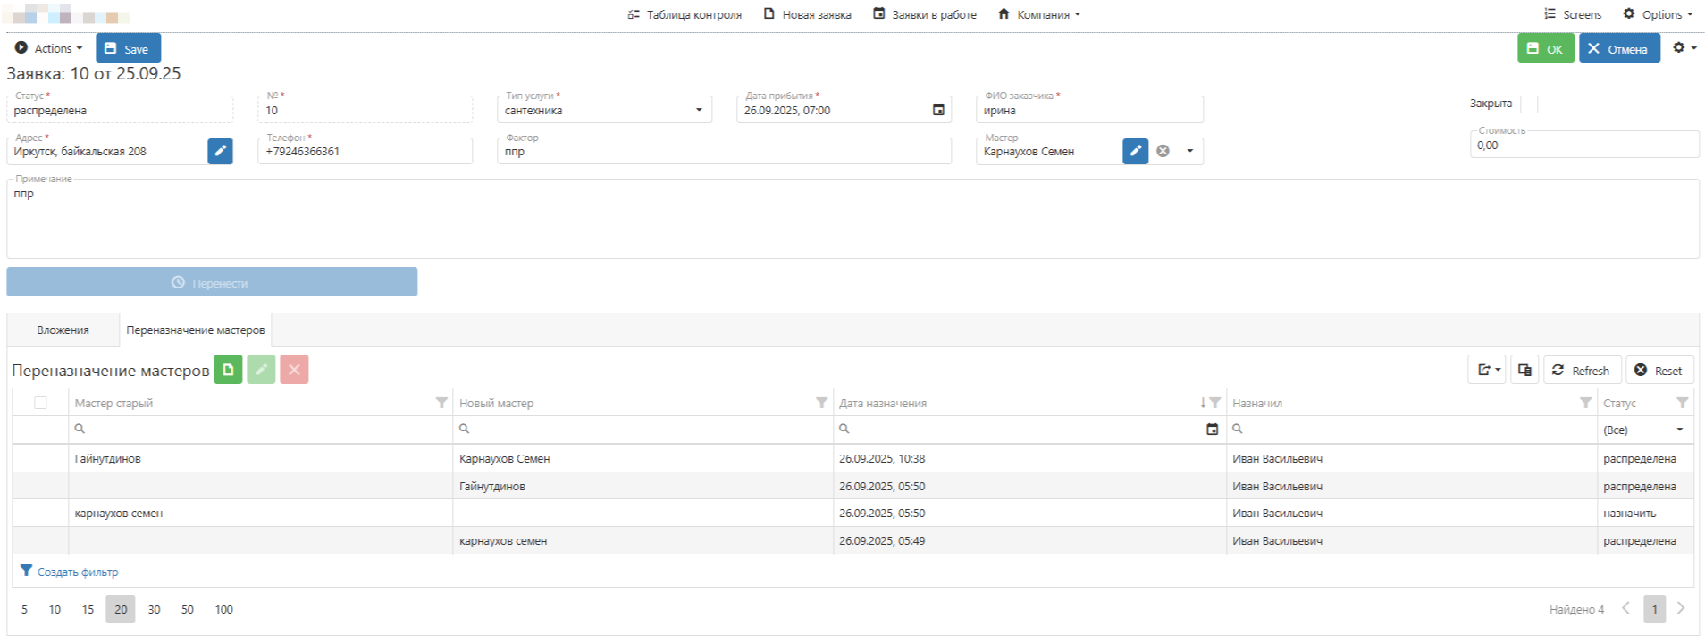Click the Телефон input field
1705x643 pixels.
click(365, 151)
